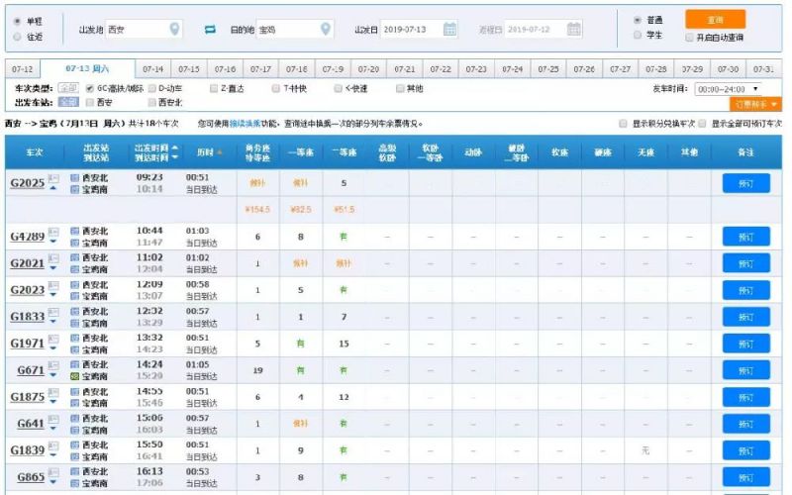Switch to the 07-31 date tab
792x495 pixels.
click(763, 69)
